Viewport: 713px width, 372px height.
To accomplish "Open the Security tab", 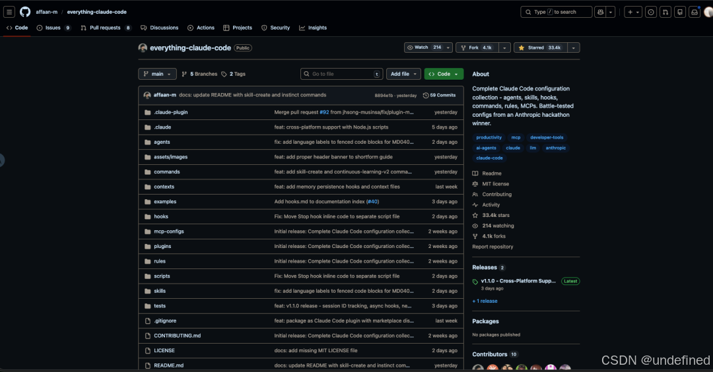I will point(275,28).
